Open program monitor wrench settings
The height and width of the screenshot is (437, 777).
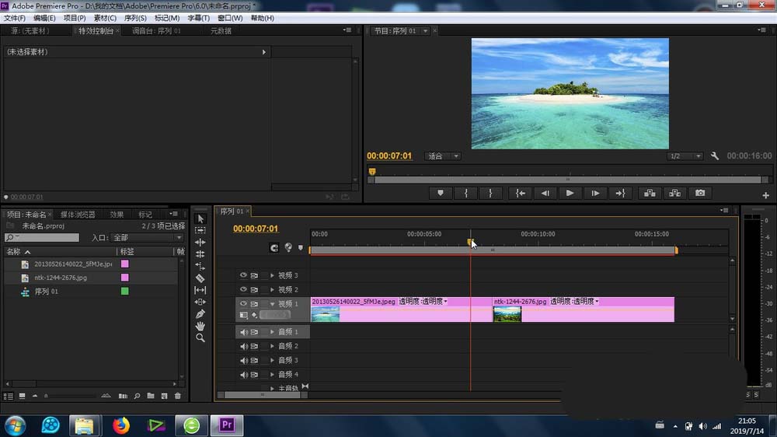714,156
